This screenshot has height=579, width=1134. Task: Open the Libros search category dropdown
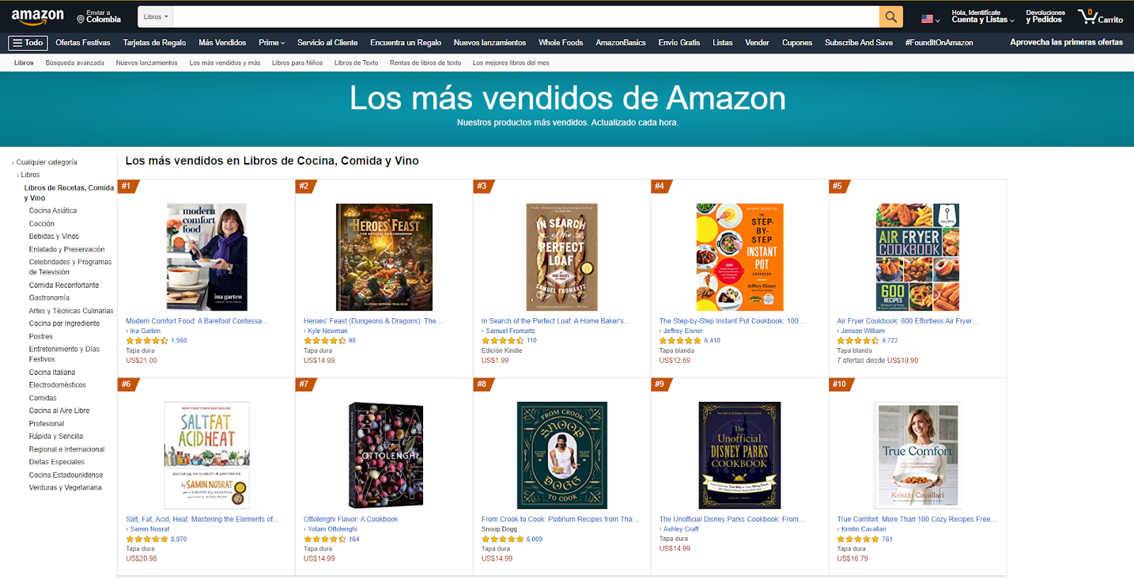pos(156,17)
